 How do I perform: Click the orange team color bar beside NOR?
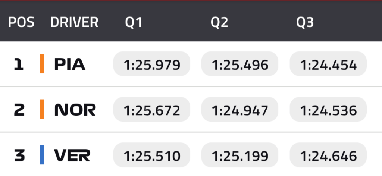coord(42,109)
